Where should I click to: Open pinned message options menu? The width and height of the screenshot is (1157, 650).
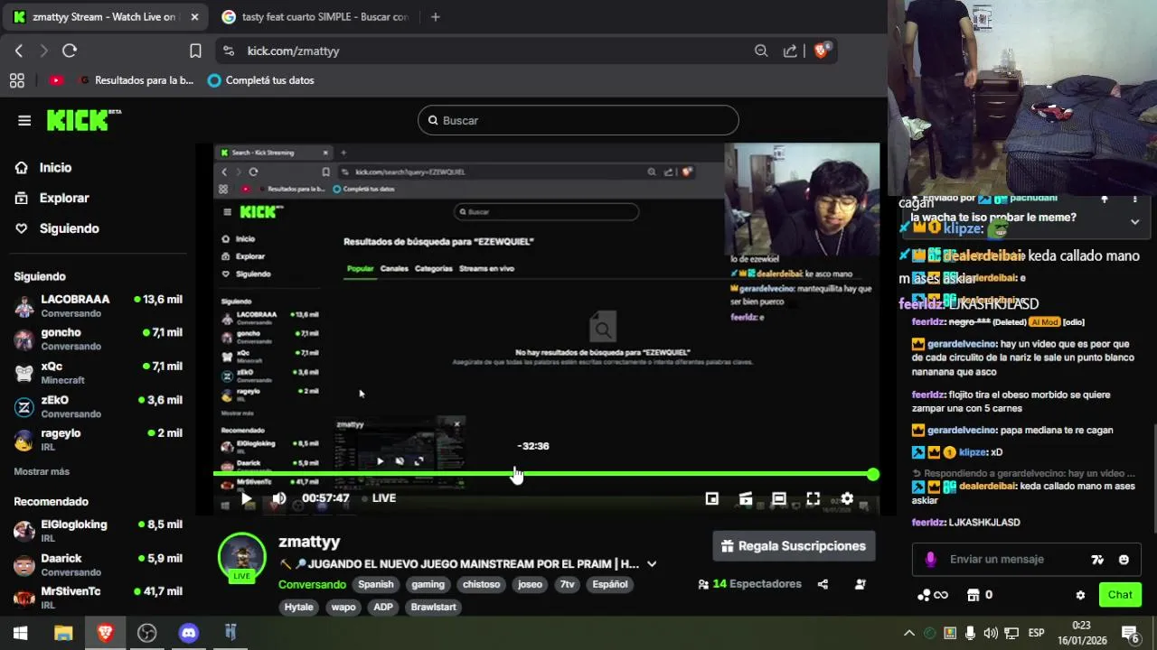click(1134, 199)
